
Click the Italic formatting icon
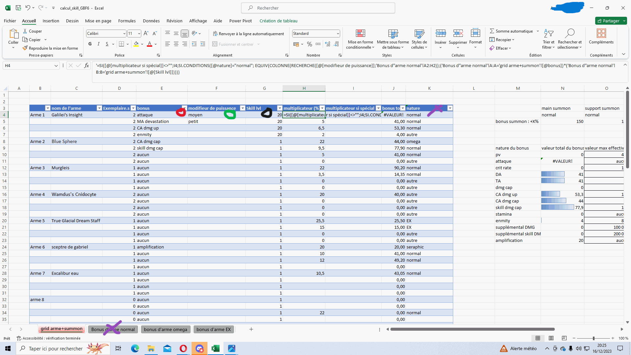[99, 44]
